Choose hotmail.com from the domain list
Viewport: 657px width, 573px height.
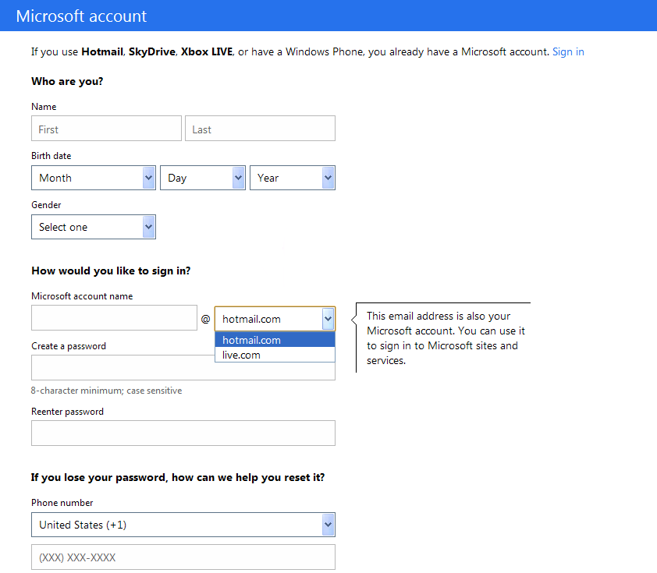275,340
